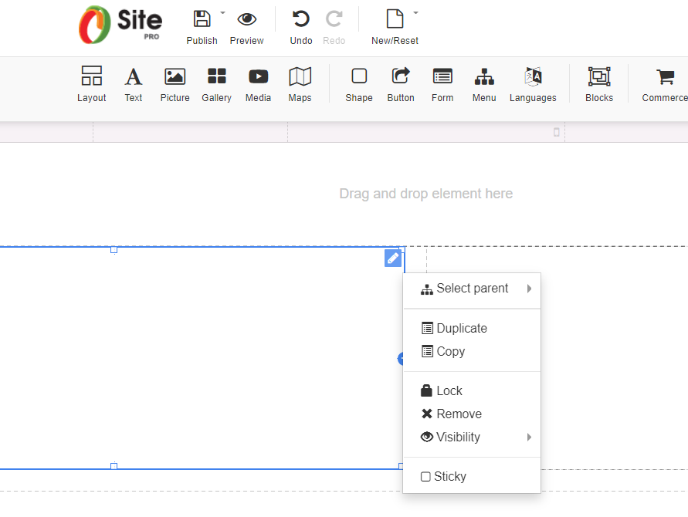This screenshot has width=688, height=517.
Task: Click the blue pencil edit icon
Action: click(393, 258)
